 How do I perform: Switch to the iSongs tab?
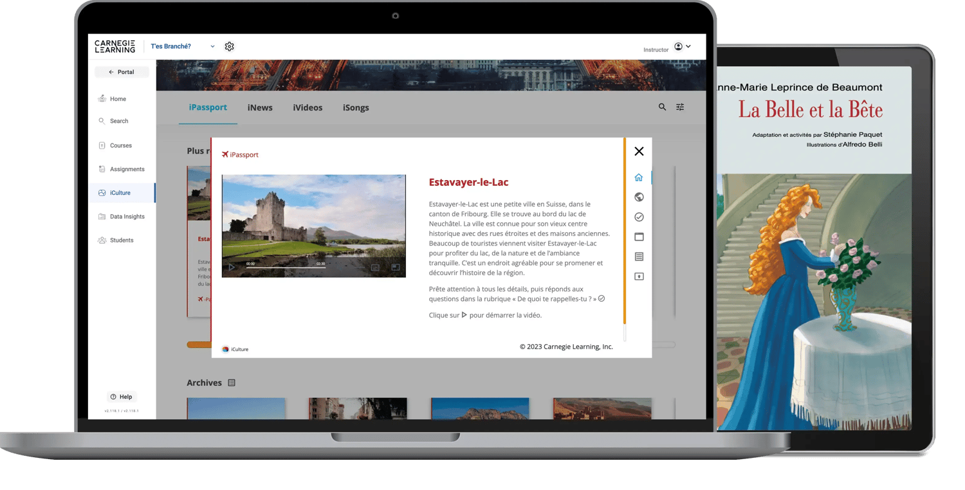356,107
